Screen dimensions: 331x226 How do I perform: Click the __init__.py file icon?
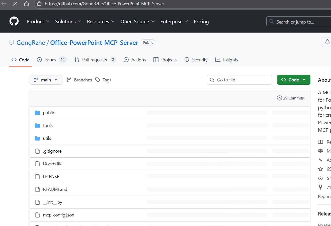click(37, 202)
